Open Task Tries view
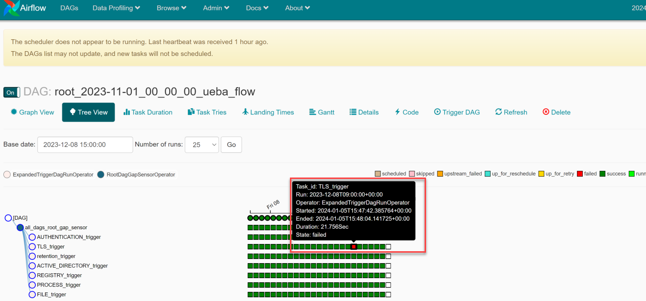The width and height of the screenshot is (646, 301). pos(207,112)
